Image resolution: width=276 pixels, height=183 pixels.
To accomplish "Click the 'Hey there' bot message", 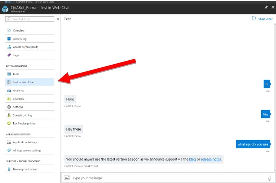I will point(73,129).
